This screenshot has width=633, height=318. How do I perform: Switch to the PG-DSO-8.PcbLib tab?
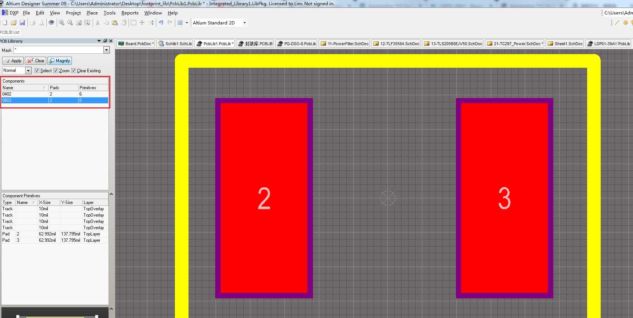[x=296, y=43]
